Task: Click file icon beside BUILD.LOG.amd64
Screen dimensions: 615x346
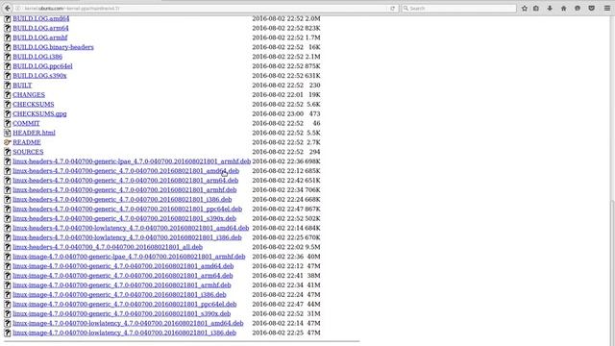Action: 8,19
